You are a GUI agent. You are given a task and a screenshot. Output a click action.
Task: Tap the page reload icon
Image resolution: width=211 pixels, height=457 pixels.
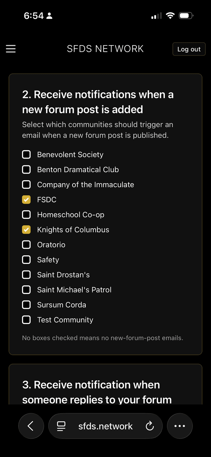(x=150, y=426)
